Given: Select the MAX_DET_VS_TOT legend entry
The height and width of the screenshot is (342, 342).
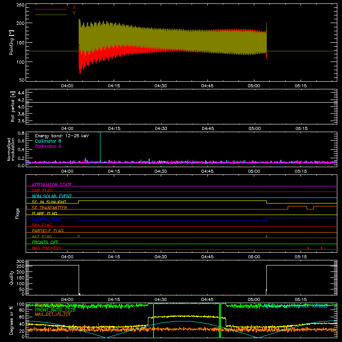Looking at the screenshot, I should point(53,314).
